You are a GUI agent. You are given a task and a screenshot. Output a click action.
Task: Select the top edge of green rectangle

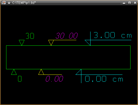(68, 45)
